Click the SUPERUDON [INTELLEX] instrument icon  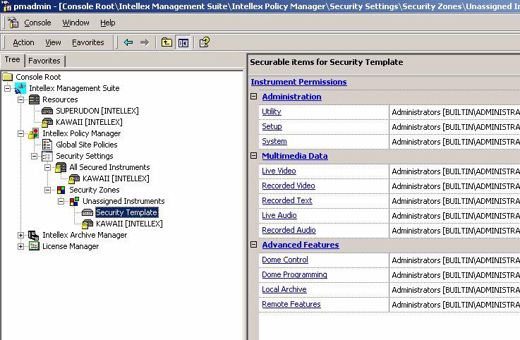pyautogui.click(x=47, y=111)
